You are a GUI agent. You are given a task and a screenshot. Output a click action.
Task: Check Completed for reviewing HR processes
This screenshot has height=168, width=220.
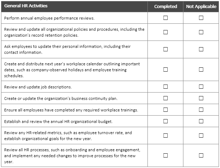tap(166, 155)
